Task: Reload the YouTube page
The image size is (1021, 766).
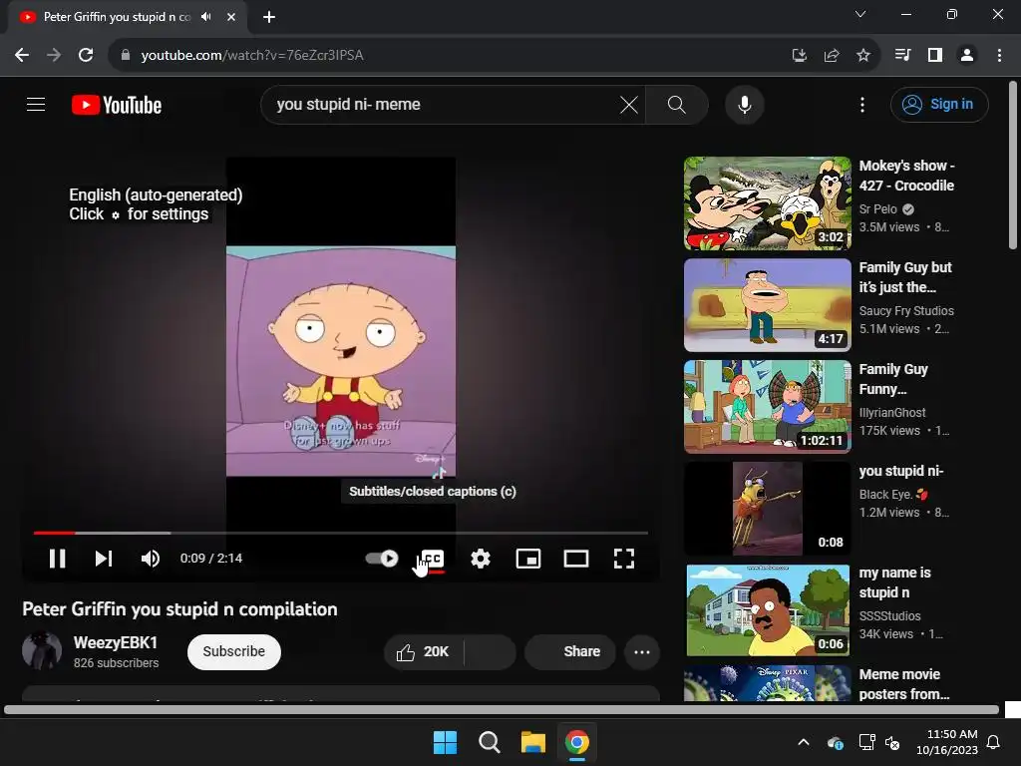Action: tap(86, 56)
